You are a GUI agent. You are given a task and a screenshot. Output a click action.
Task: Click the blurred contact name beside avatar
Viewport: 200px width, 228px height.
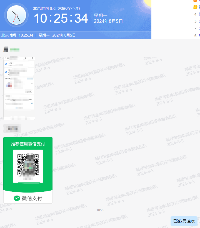pos(14,50)
